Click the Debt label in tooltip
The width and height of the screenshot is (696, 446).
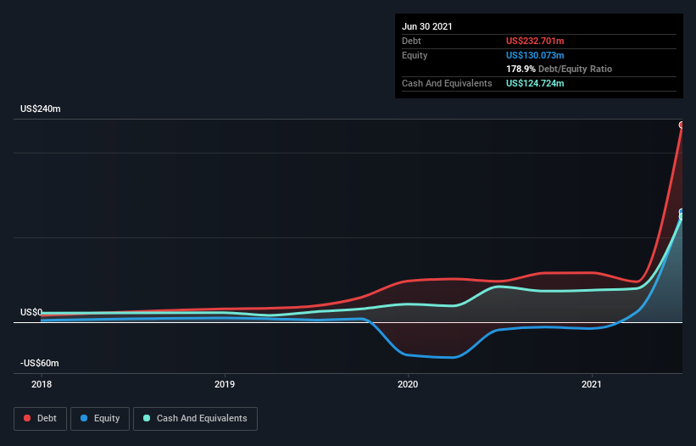click(411, 41)
